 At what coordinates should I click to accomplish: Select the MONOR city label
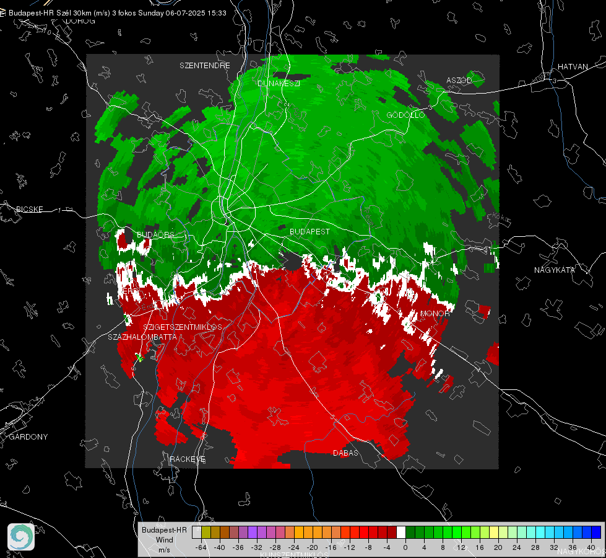[435, 314]
